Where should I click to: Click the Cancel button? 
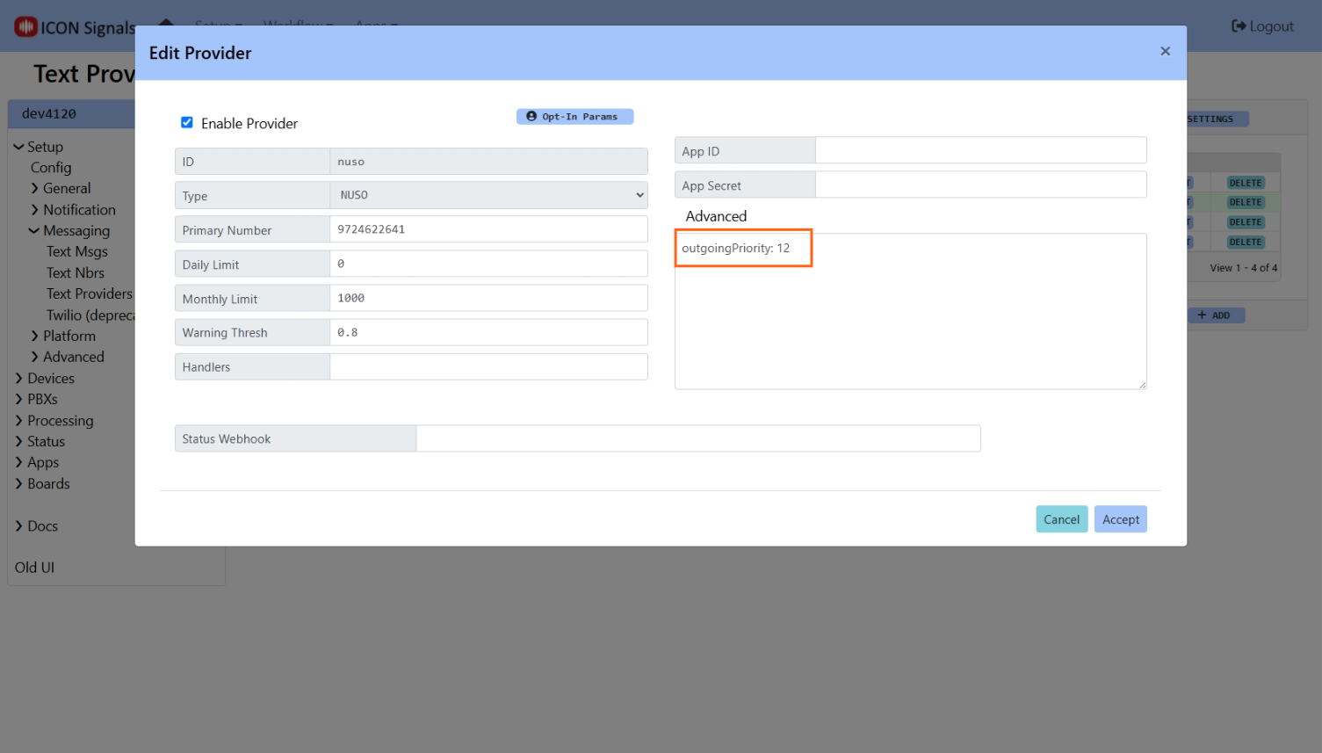pyautogui.click(x=1061, y=518)
